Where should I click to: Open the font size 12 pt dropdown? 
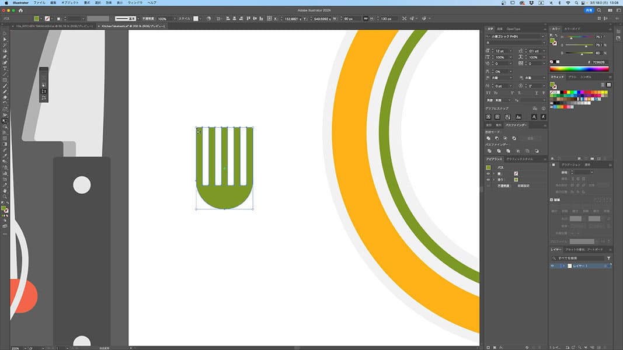(510, 51)
